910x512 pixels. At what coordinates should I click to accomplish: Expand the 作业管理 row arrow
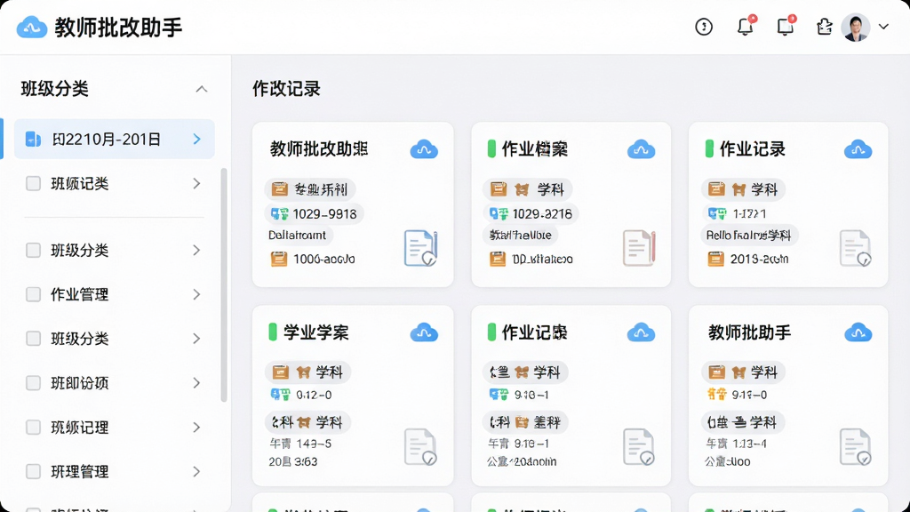click(x=196, y=294)
